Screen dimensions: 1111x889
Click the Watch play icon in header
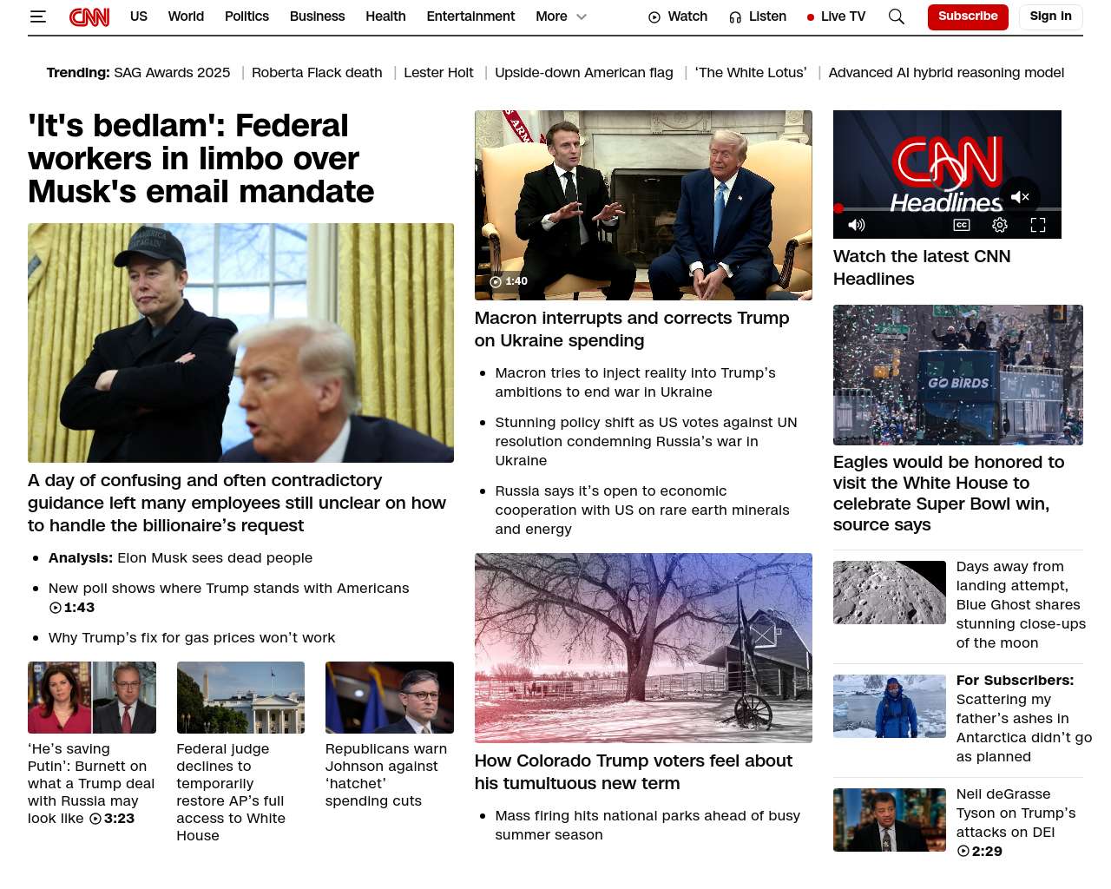pyautogui.click(x=654, y=16)
